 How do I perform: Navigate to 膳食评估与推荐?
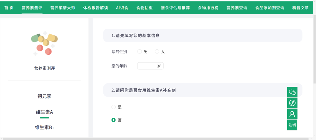point(175,8)
